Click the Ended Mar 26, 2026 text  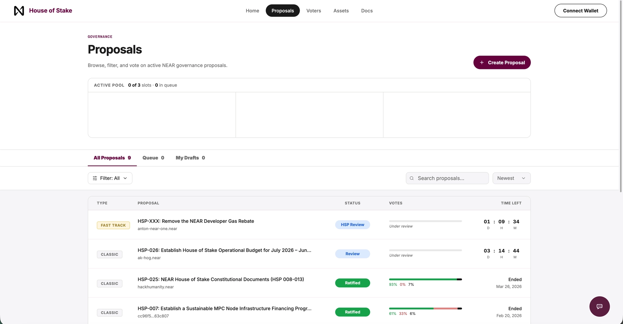509,283
